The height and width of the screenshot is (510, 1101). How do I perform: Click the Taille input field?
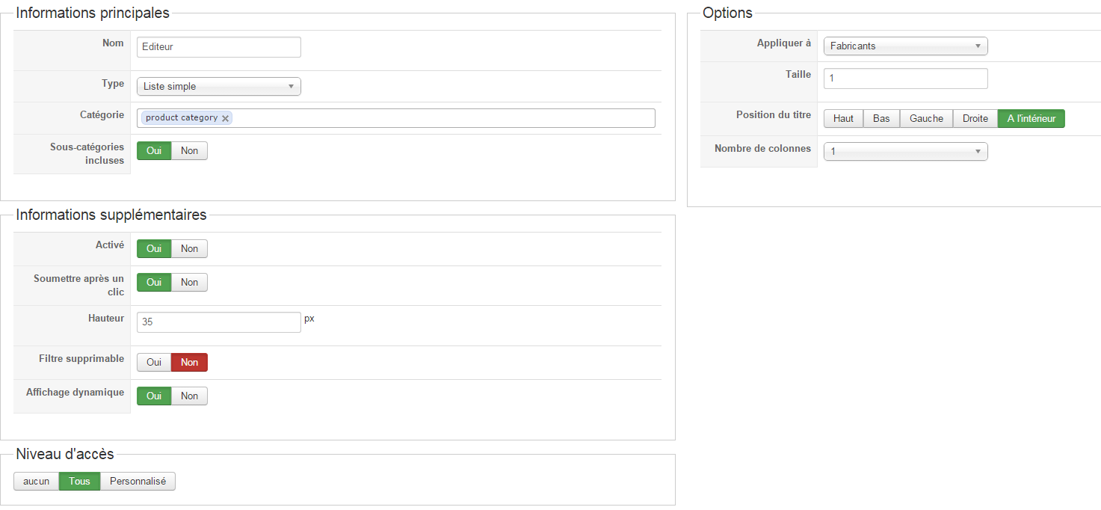(x=905, y=79)
